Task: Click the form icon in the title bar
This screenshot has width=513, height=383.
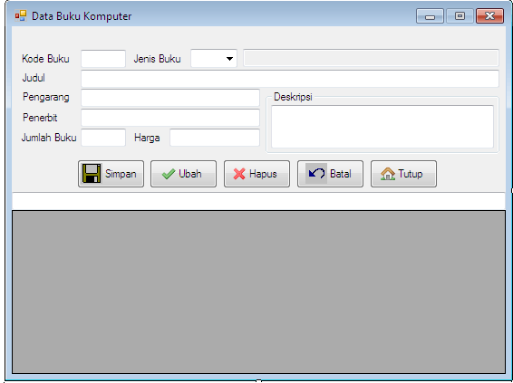Action: [20, 15]
